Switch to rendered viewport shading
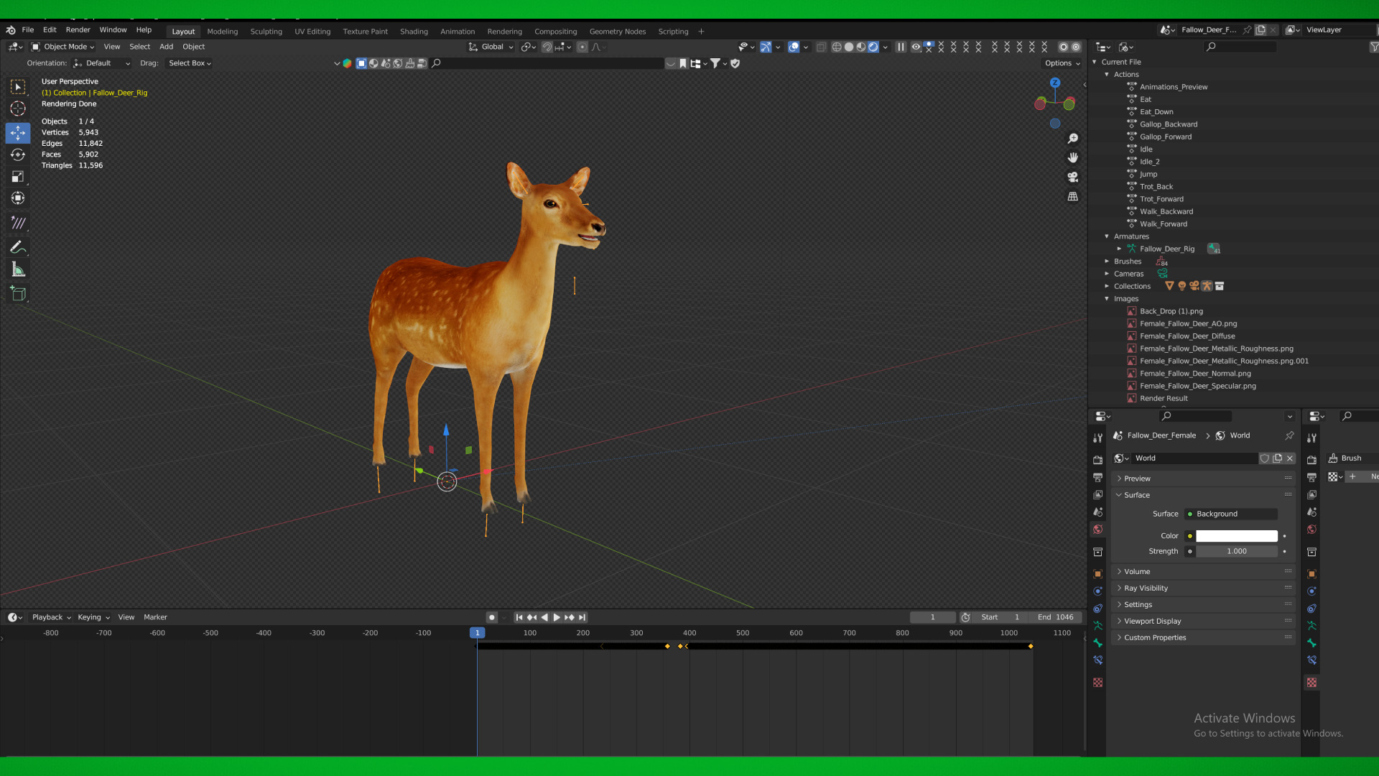 (873, 47)
